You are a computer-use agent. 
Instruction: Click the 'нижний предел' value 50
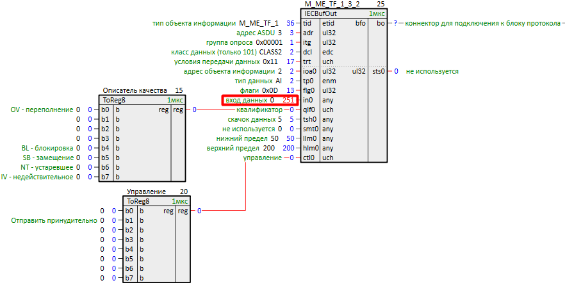click(290, 138)
